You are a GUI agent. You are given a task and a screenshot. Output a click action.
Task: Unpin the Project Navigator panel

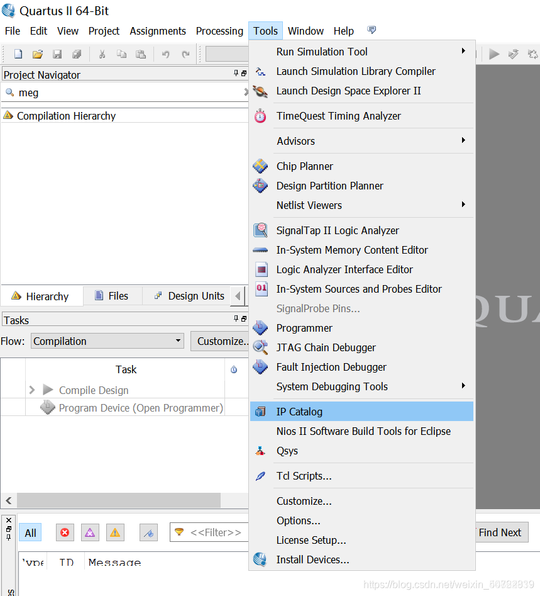pyautogui.click(x=235, y=73)
